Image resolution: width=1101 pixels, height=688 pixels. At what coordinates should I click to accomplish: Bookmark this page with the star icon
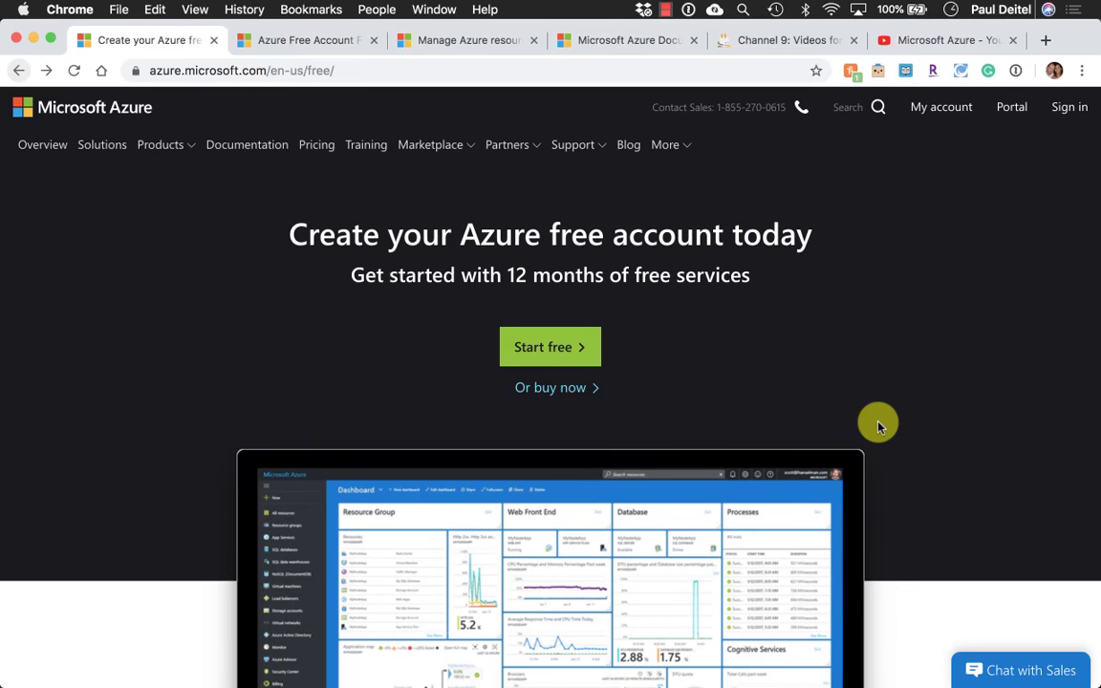[x=816, y=70]
